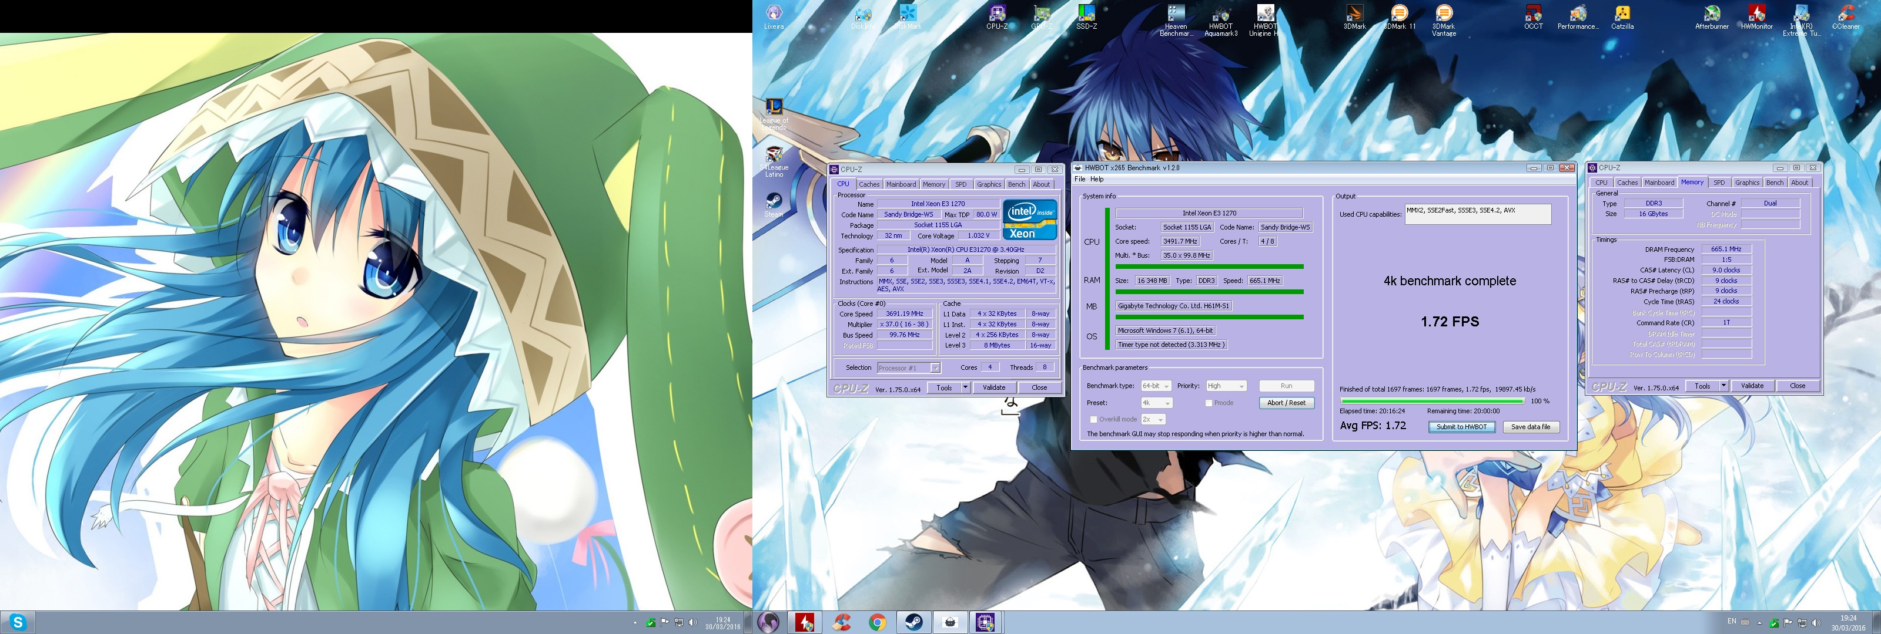The image size is (1881, 634).
Task: Expand Tools arrow in right CPU-Z window
Action: pyautogui.click(x=1723, y=386)
